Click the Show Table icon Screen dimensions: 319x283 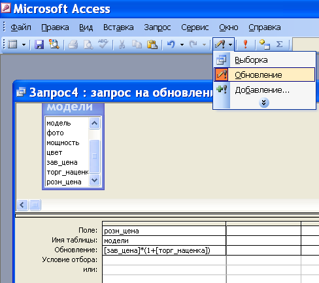(x=265, y=44)
